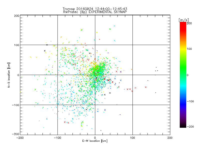Click the plot title 'Tromsø 20160824 12:44:00-12:45:43'
Screen dimensions: 200x150
[x=95, y=9]
